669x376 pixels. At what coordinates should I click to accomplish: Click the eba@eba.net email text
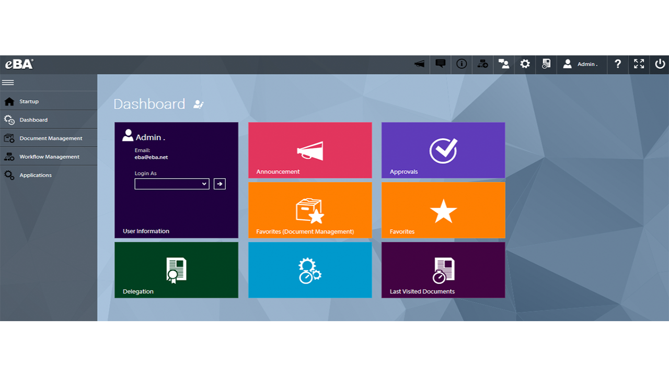pyautogui.click(x=151, y=157)
